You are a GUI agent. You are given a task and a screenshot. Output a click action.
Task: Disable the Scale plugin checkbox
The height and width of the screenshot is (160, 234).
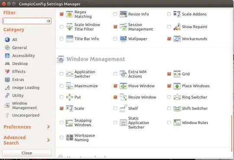tap(62, 108)
